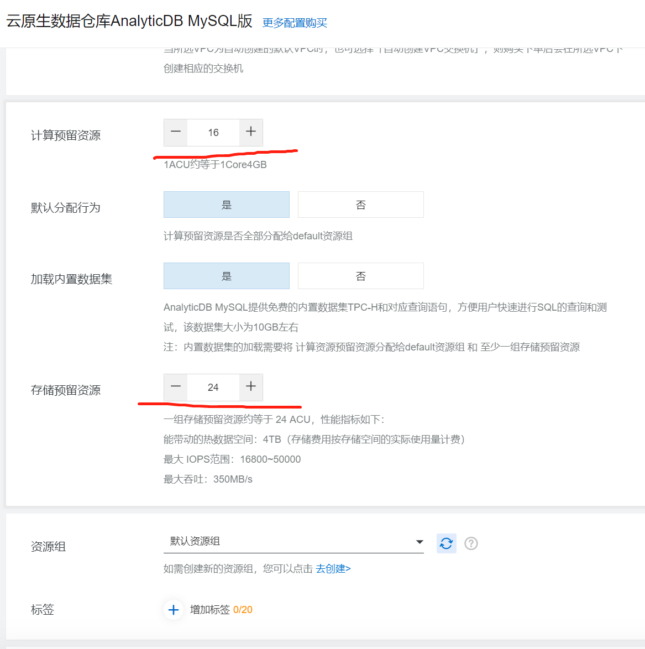The height and width of the screenshot is (649, 645).
Task: Edit the 存储预留资源 number field showing 24
Action: point(213,388)
